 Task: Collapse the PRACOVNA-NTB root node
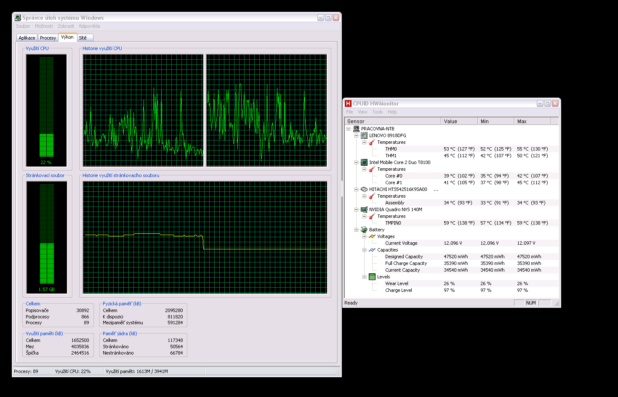click(348, 129)
